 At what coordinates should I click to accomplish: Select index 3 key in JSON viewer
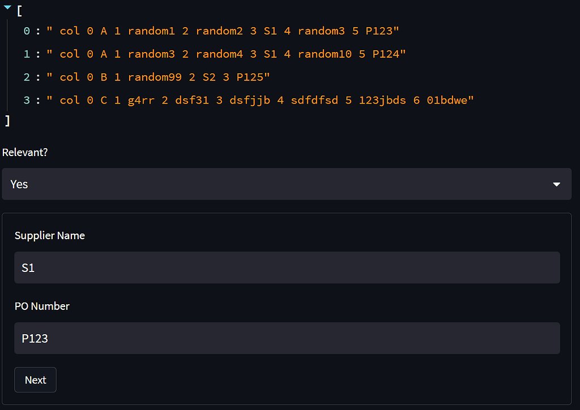[27, 101]
